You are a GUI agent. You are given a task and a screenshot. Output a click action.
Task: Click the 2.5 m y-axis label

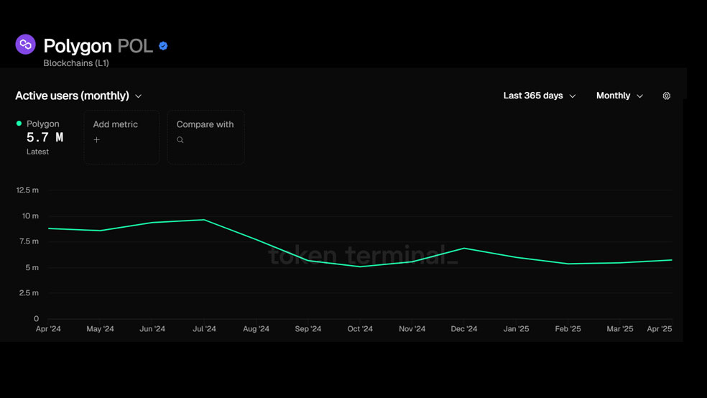coord(29,293)
